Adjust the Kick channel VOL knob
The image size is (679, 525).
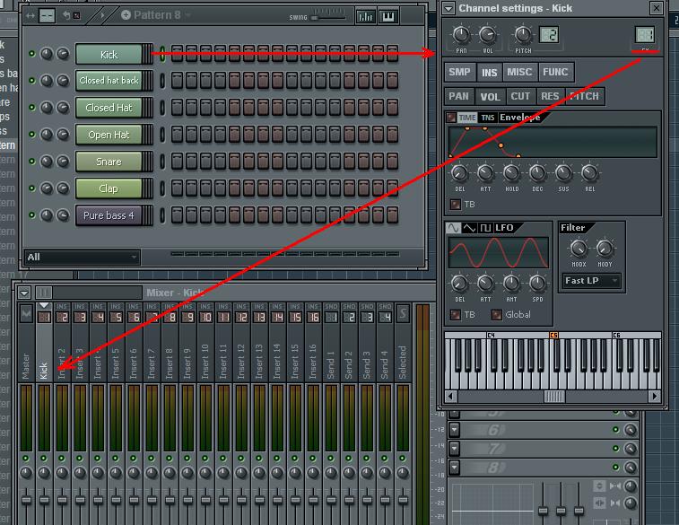click(488, 35)
